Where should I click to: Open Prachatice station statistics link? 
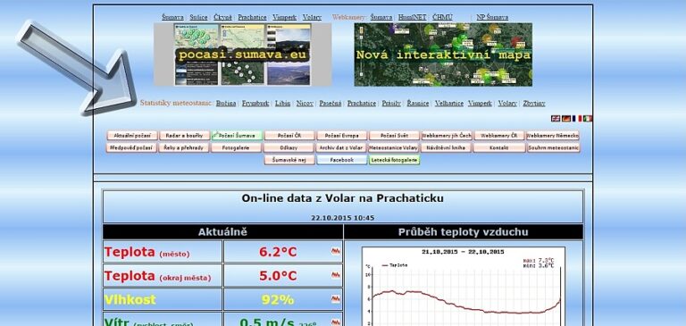[362, 104]
